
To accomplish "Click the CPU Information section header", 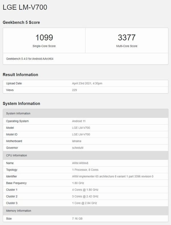I will point(85,155).
